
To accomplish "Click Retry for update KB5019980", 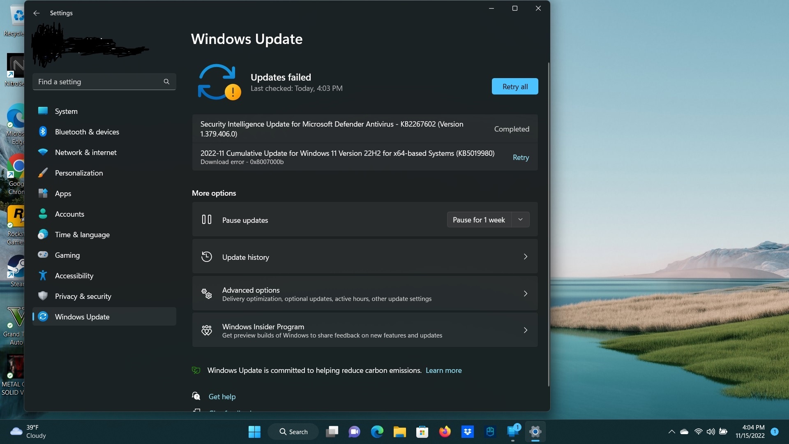I will pos(520,157).
